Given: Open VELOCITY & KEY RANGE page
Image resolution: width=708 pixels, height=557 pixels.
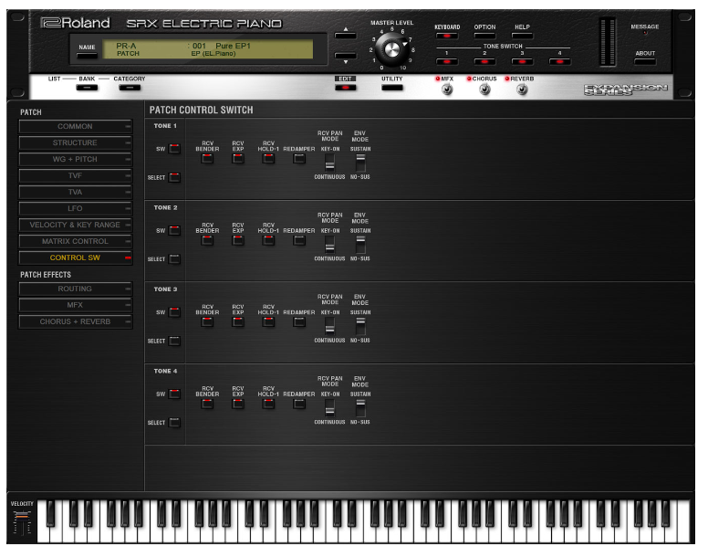Looking at the screenshot, I should coord(76,225).
